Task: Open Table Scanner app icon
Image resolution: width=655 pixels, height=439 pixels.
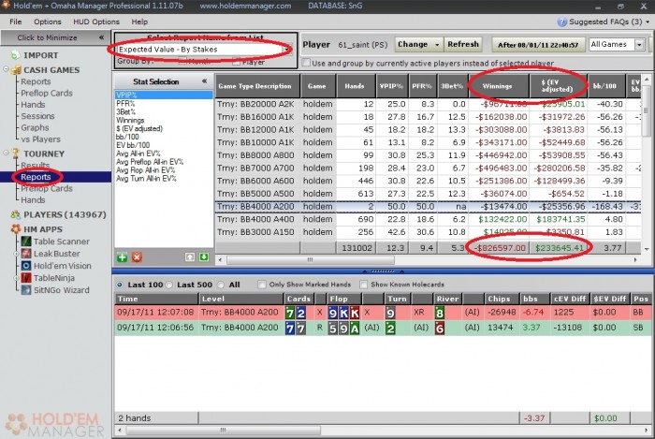Action: (26, 241)
